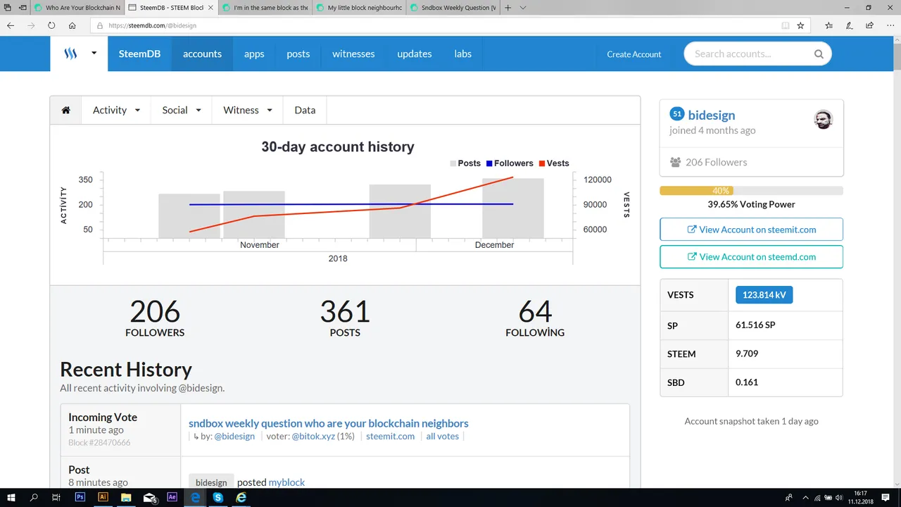The height and width of the screenshot is (507, 901).
Task: Click the Create Account link
Action: click(x=634, y=54)
